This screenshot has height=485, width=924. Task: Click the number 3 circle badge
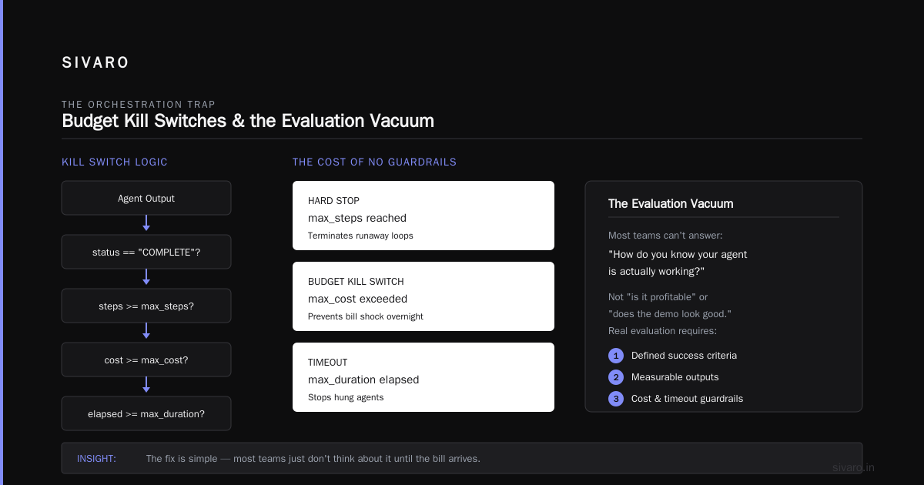[615, 399]
